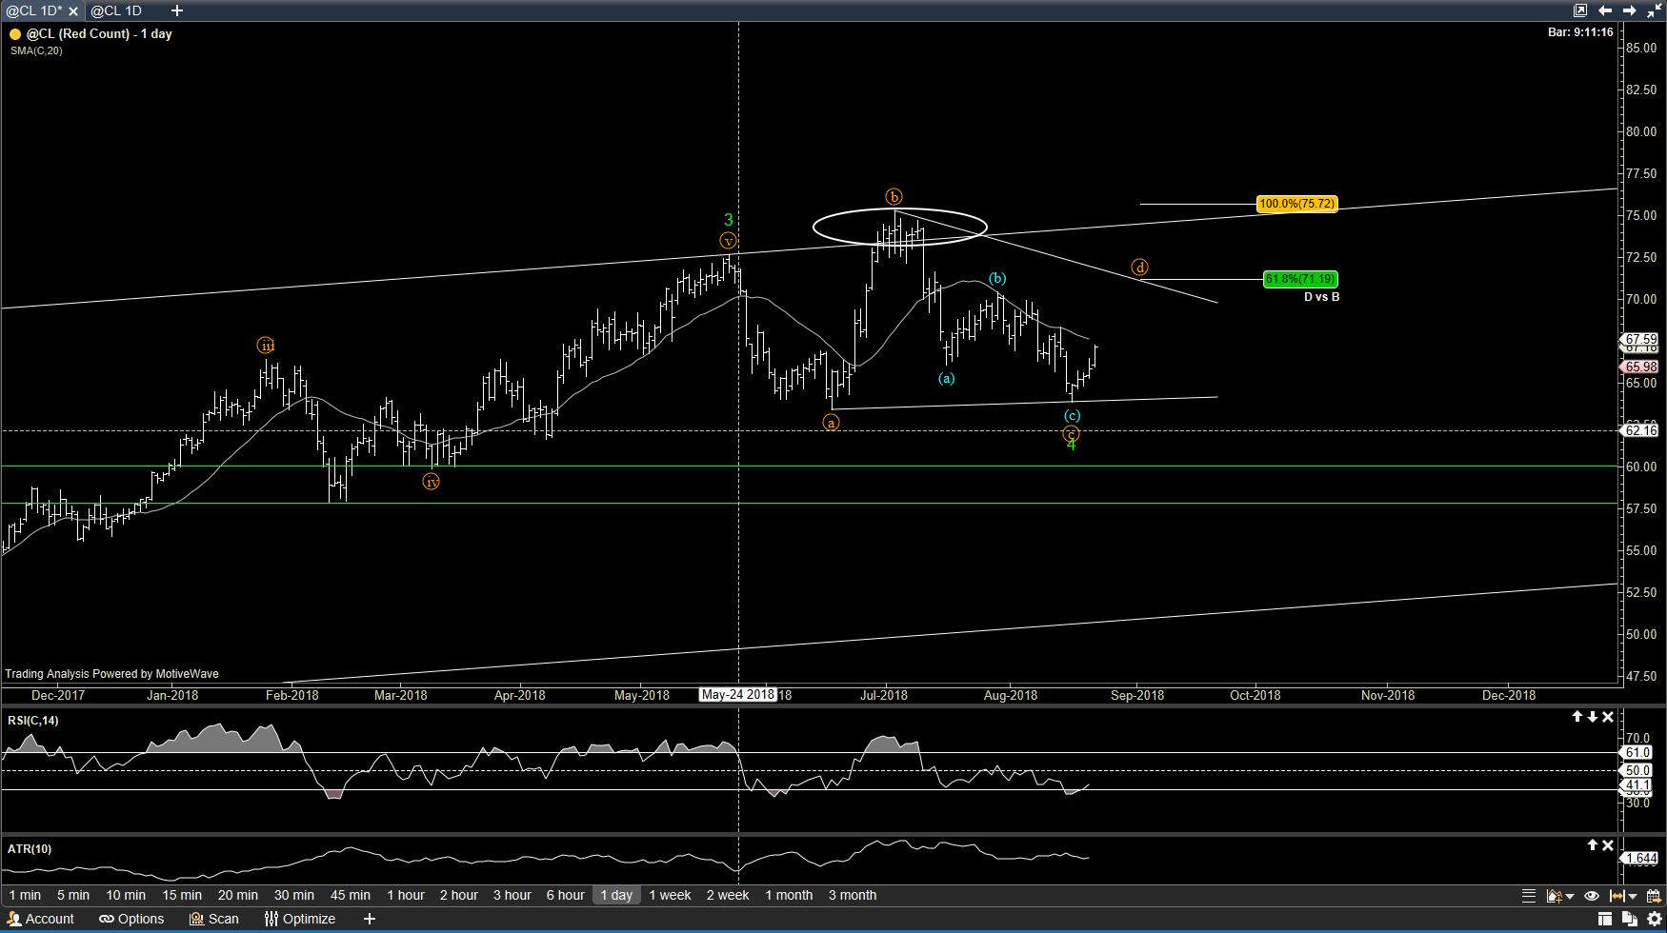
Task: Open the Account page tab
Action: coord(41,919)
